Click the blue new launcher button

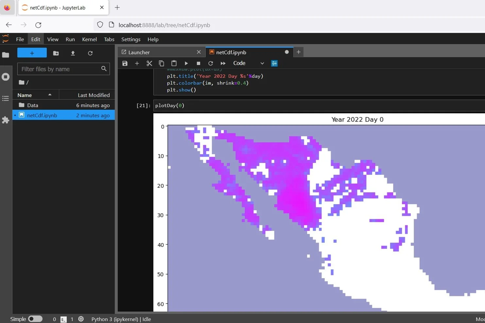pos(32,53)
